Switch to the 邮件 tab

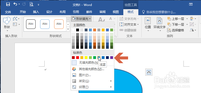click(89, 12)
